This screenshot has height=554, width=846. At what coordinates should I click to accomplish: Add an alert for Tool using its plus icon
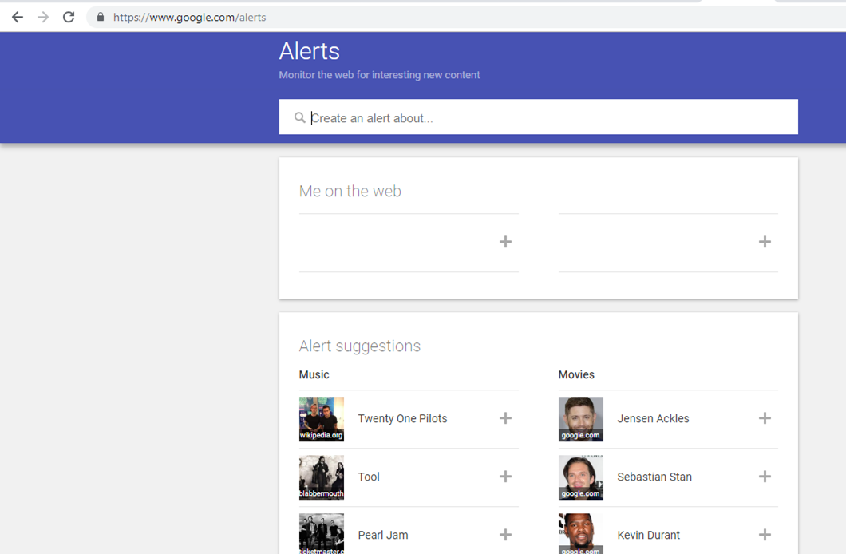tap(505, 477)
